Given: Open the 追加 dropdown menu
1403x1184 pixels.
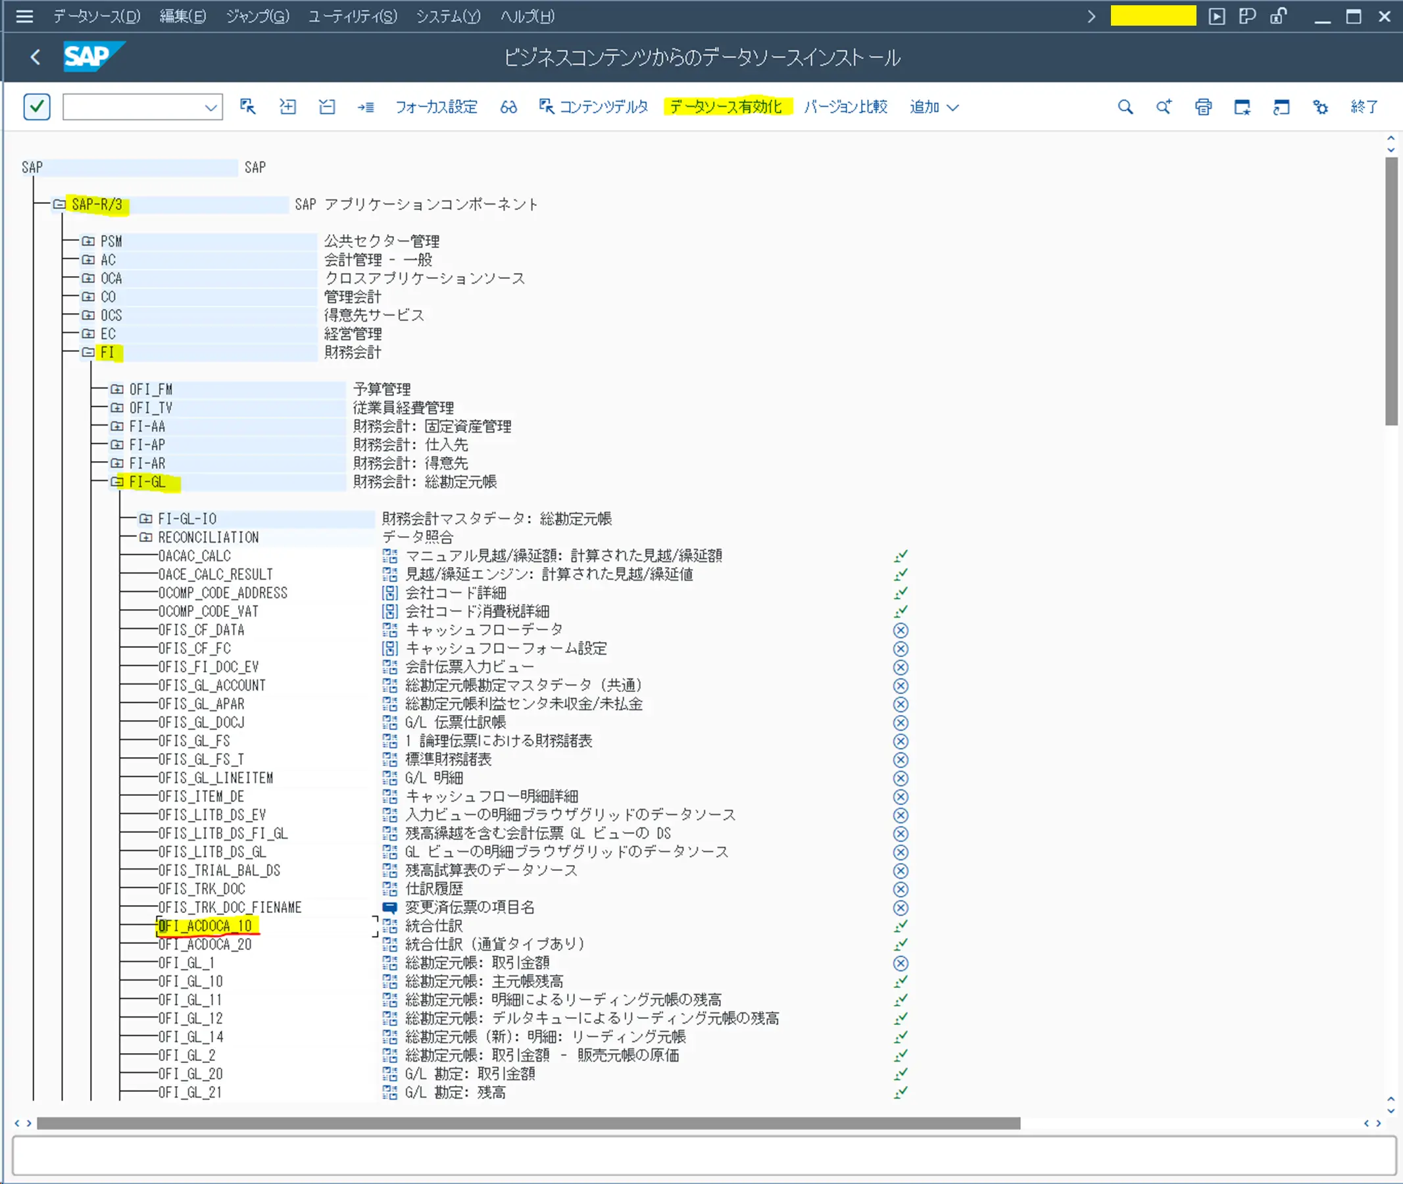Looking at the screenshot, I should pyautogui.click(x=935, y=107).
